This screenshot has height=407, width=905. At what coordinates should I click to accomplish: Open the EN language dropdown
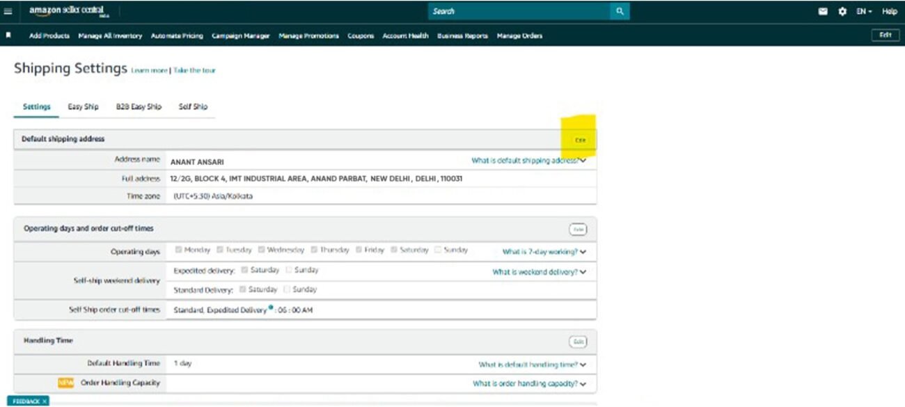pos(865,12)
